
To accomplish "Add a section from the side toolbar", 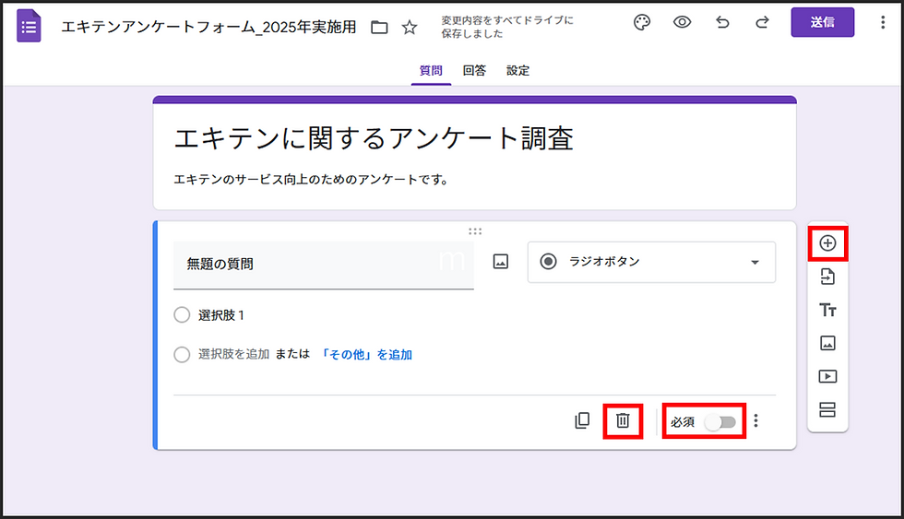I will (x=828, y=409).
